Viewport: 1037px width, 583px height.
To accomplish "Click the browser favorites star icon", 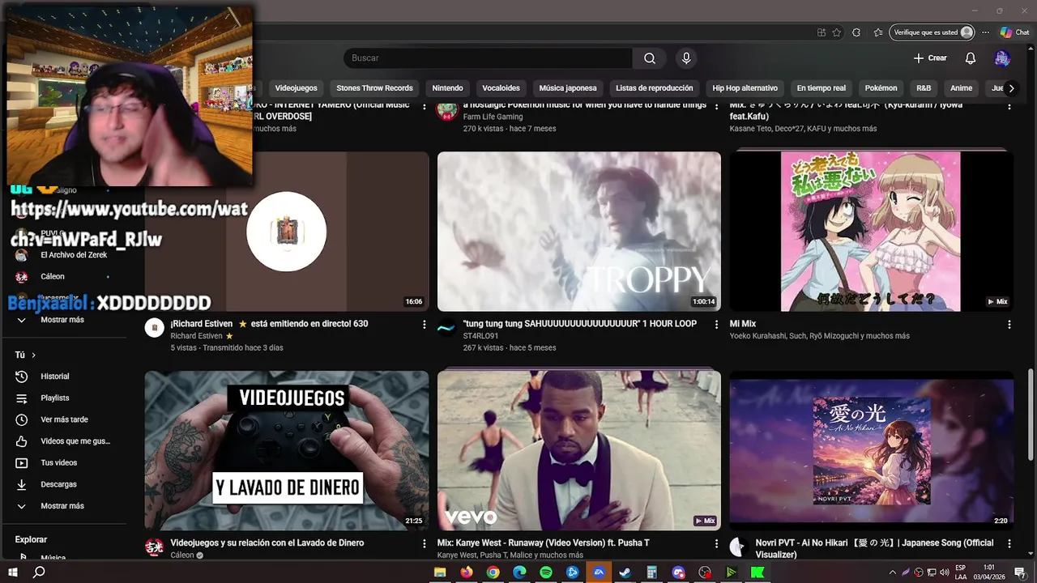I will pos(837,32).
